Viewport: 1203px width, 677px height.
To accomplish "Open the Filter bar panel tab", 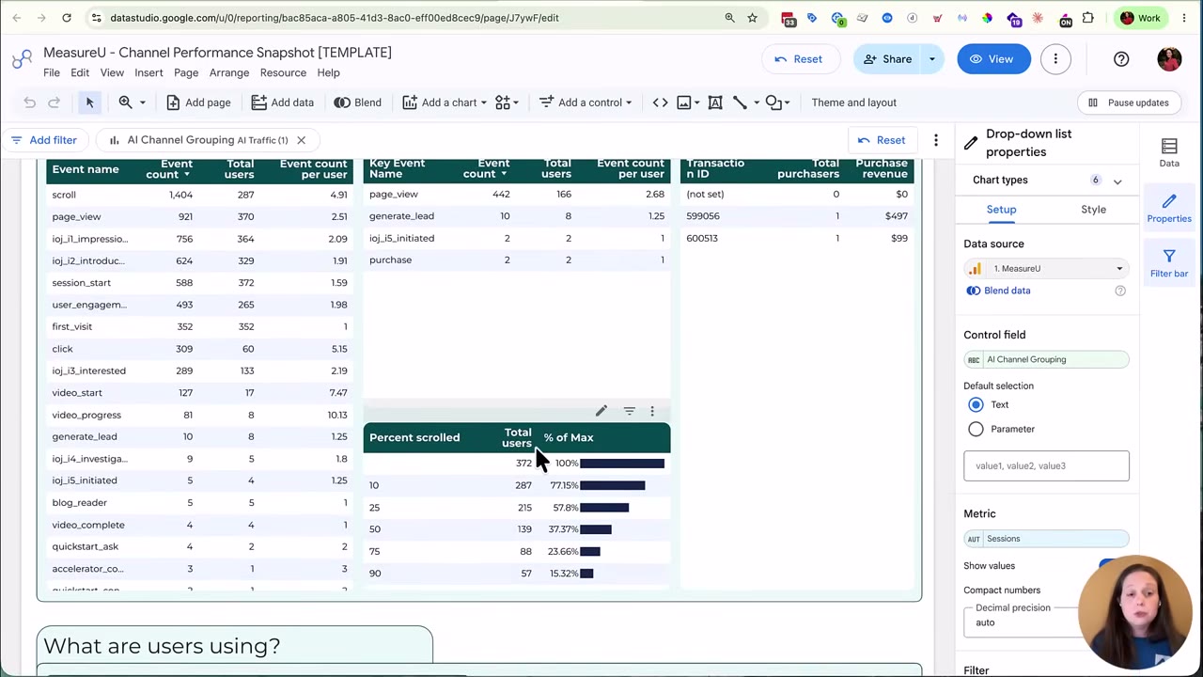I will [x=1169, y=262].
